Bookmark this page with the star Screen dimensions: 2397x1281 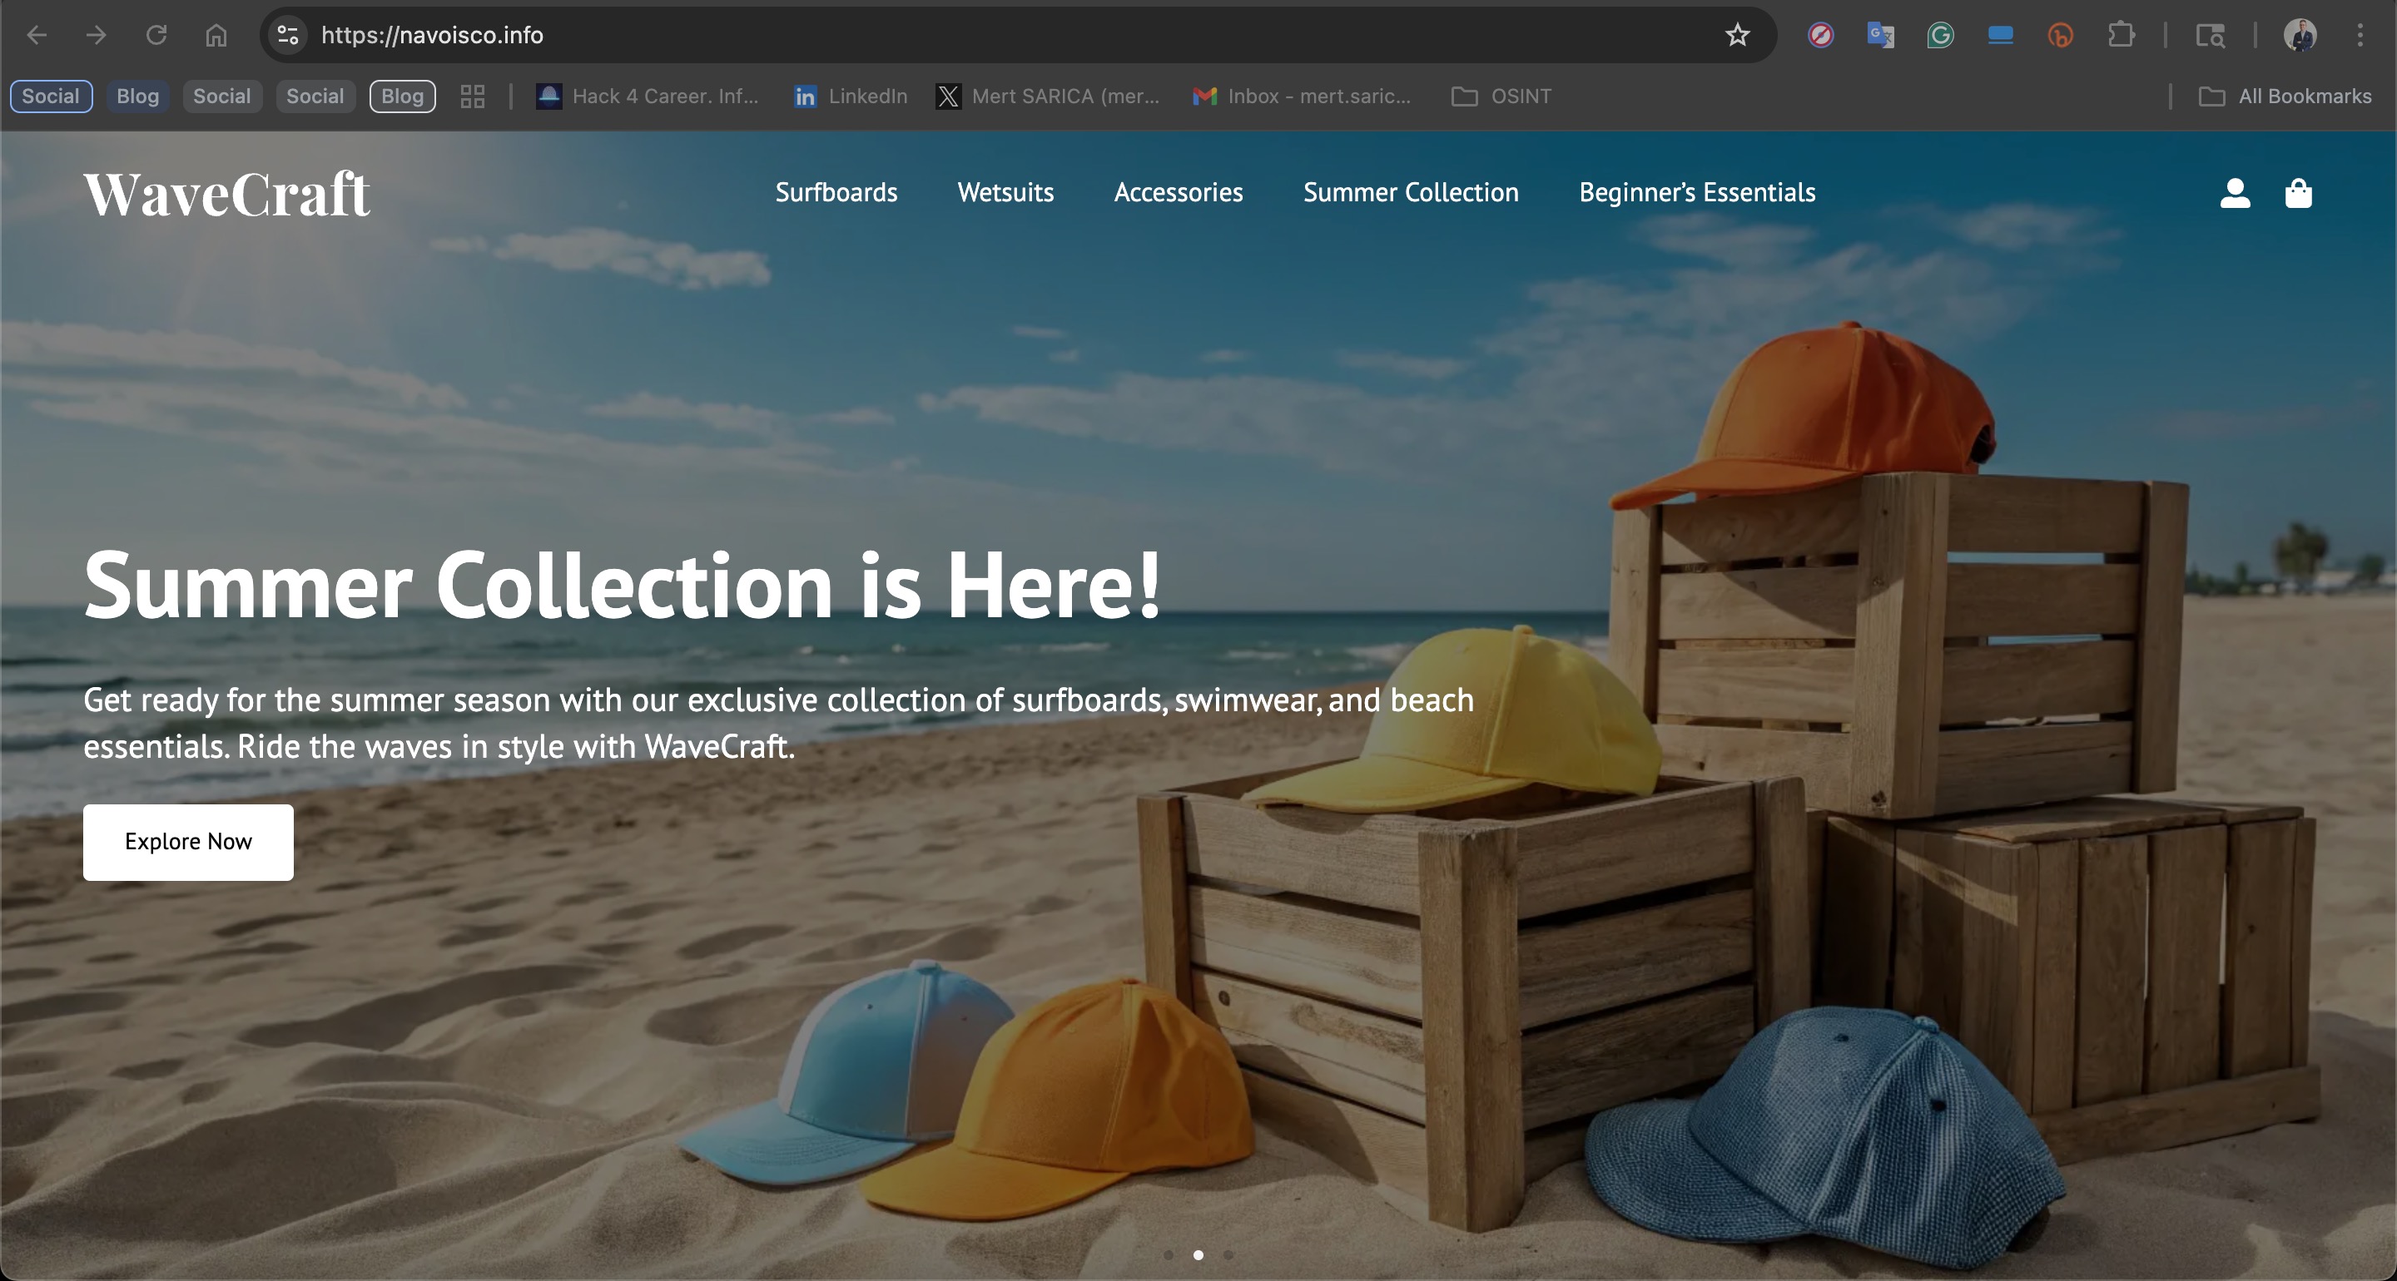pyautogui.click(x=1737, y=35)
